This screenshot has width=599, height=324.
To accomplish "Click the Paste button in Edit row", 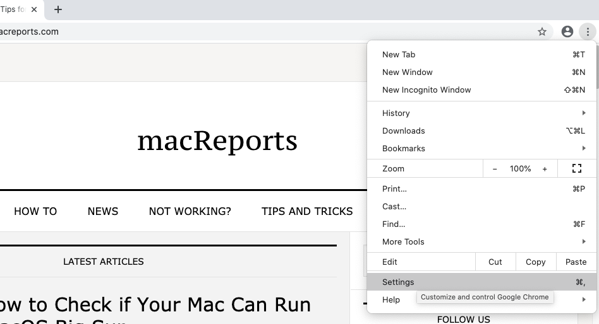I will (x=576, y=262).
